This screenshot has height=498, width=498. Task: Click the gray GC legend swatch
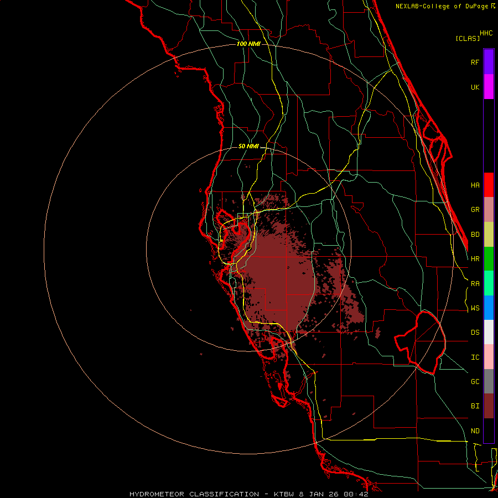[x=489, y=381]
